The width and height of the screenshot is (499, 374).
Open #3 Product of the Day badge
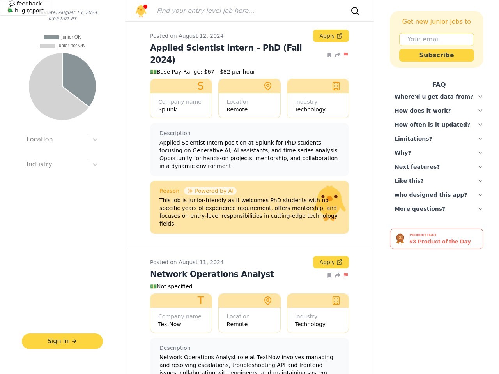[437, 239]
